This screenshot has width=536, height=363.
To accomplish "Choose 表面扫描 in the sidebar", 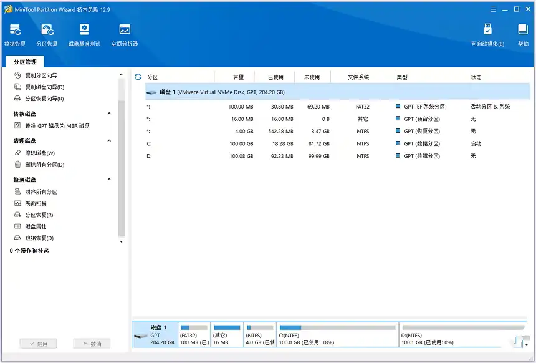I will (x=36, y=203).
